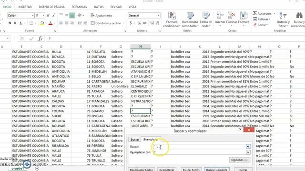The width and height of the screenshot is (305, 171).
Task: Click Autosuma
Action: pyautogui.click(x=263, y=13)
